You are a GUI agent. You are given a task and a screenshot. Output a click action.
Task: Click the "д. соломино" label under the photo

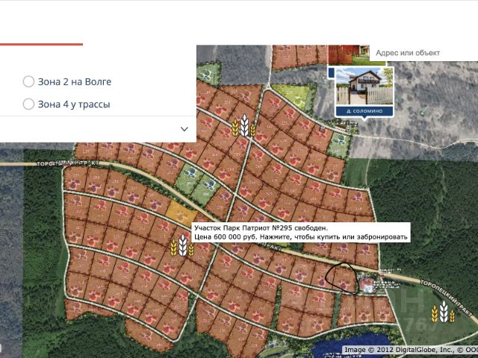(x=364, y=111)
